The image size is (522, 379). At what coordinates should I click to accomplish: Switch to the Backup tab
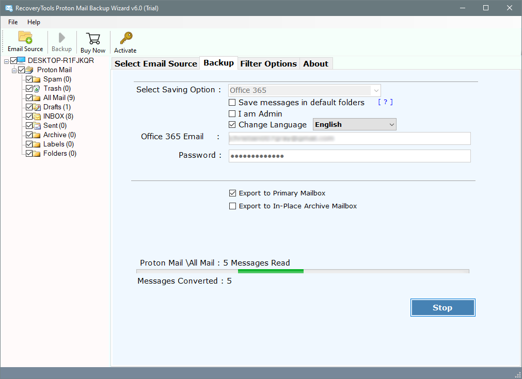(x=219, y=63)
